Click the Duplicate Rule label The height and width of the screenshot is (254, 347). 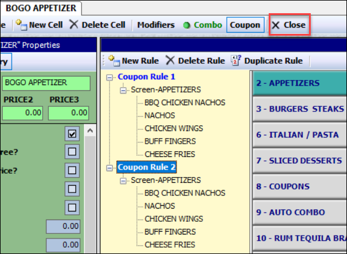pos(273,60)
